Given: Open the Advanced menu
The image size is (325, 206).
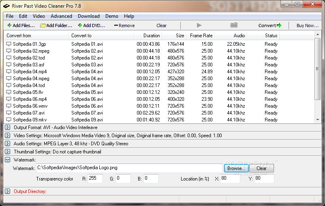Looking at the screenshot, I should click(61, 16).
